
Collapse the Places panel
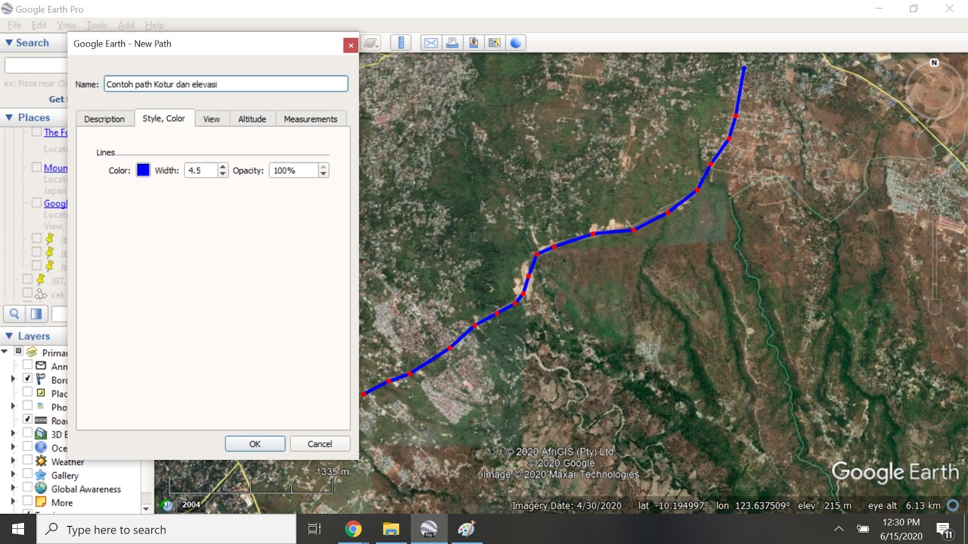(x=9, y=117)
